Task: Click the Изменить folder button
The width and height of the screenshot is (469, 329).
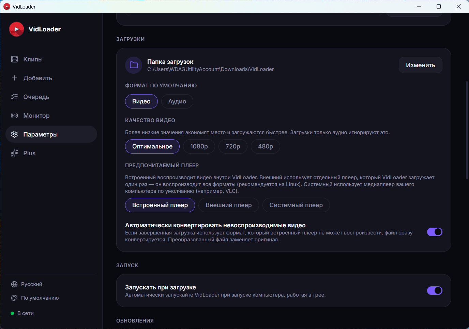Action: [420, 65]
